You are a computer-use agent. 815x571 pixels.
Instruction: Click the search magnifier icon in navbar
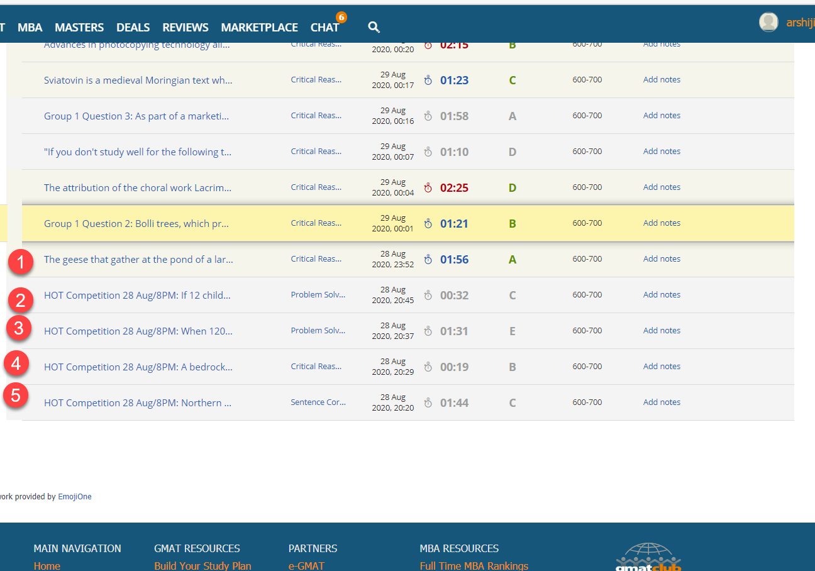tap(374, 27)
